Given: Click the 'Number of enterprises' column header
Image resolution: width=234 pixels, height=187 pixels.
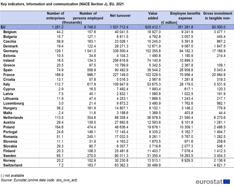Looking at the screenshot, I should [x=55, y=16].
